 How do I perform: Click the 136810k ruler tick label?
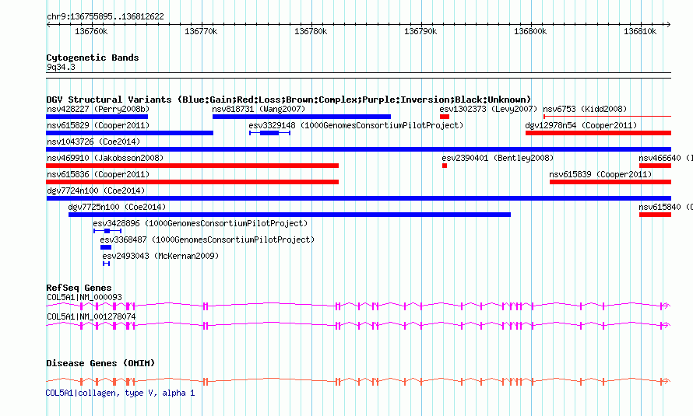pyautogui.click(x=640, y=31)
